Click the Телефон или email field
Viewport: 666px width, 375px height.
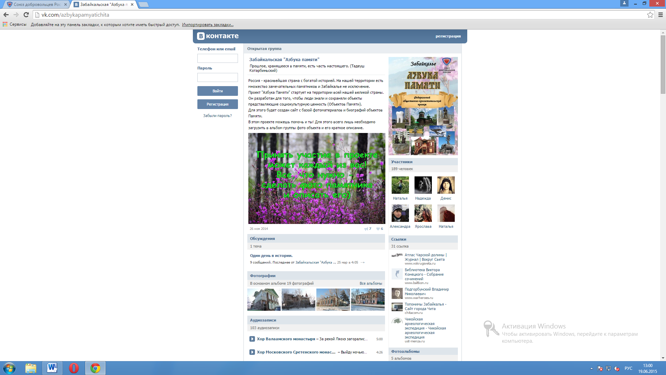click(217, 58)
